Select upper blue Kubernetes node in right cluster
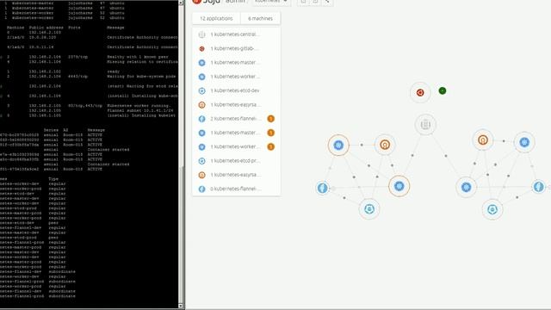 [x=524, y=142]
